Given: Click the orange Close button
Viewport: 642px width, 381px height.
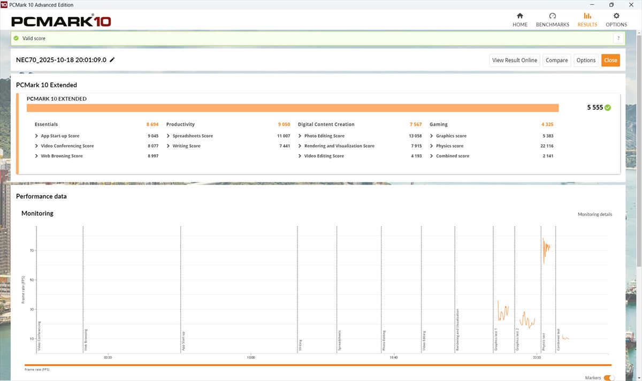Looking at the screenshot, I should (610, 60).
